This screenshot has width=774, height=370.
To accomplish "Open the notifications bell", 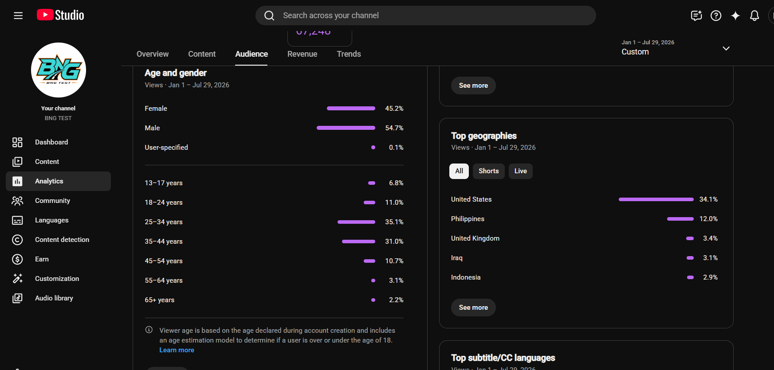I will click(754, 16).
